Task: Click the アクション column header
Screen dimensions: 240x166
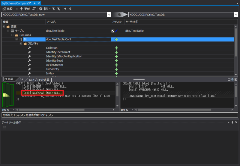Action: point(118,22)
